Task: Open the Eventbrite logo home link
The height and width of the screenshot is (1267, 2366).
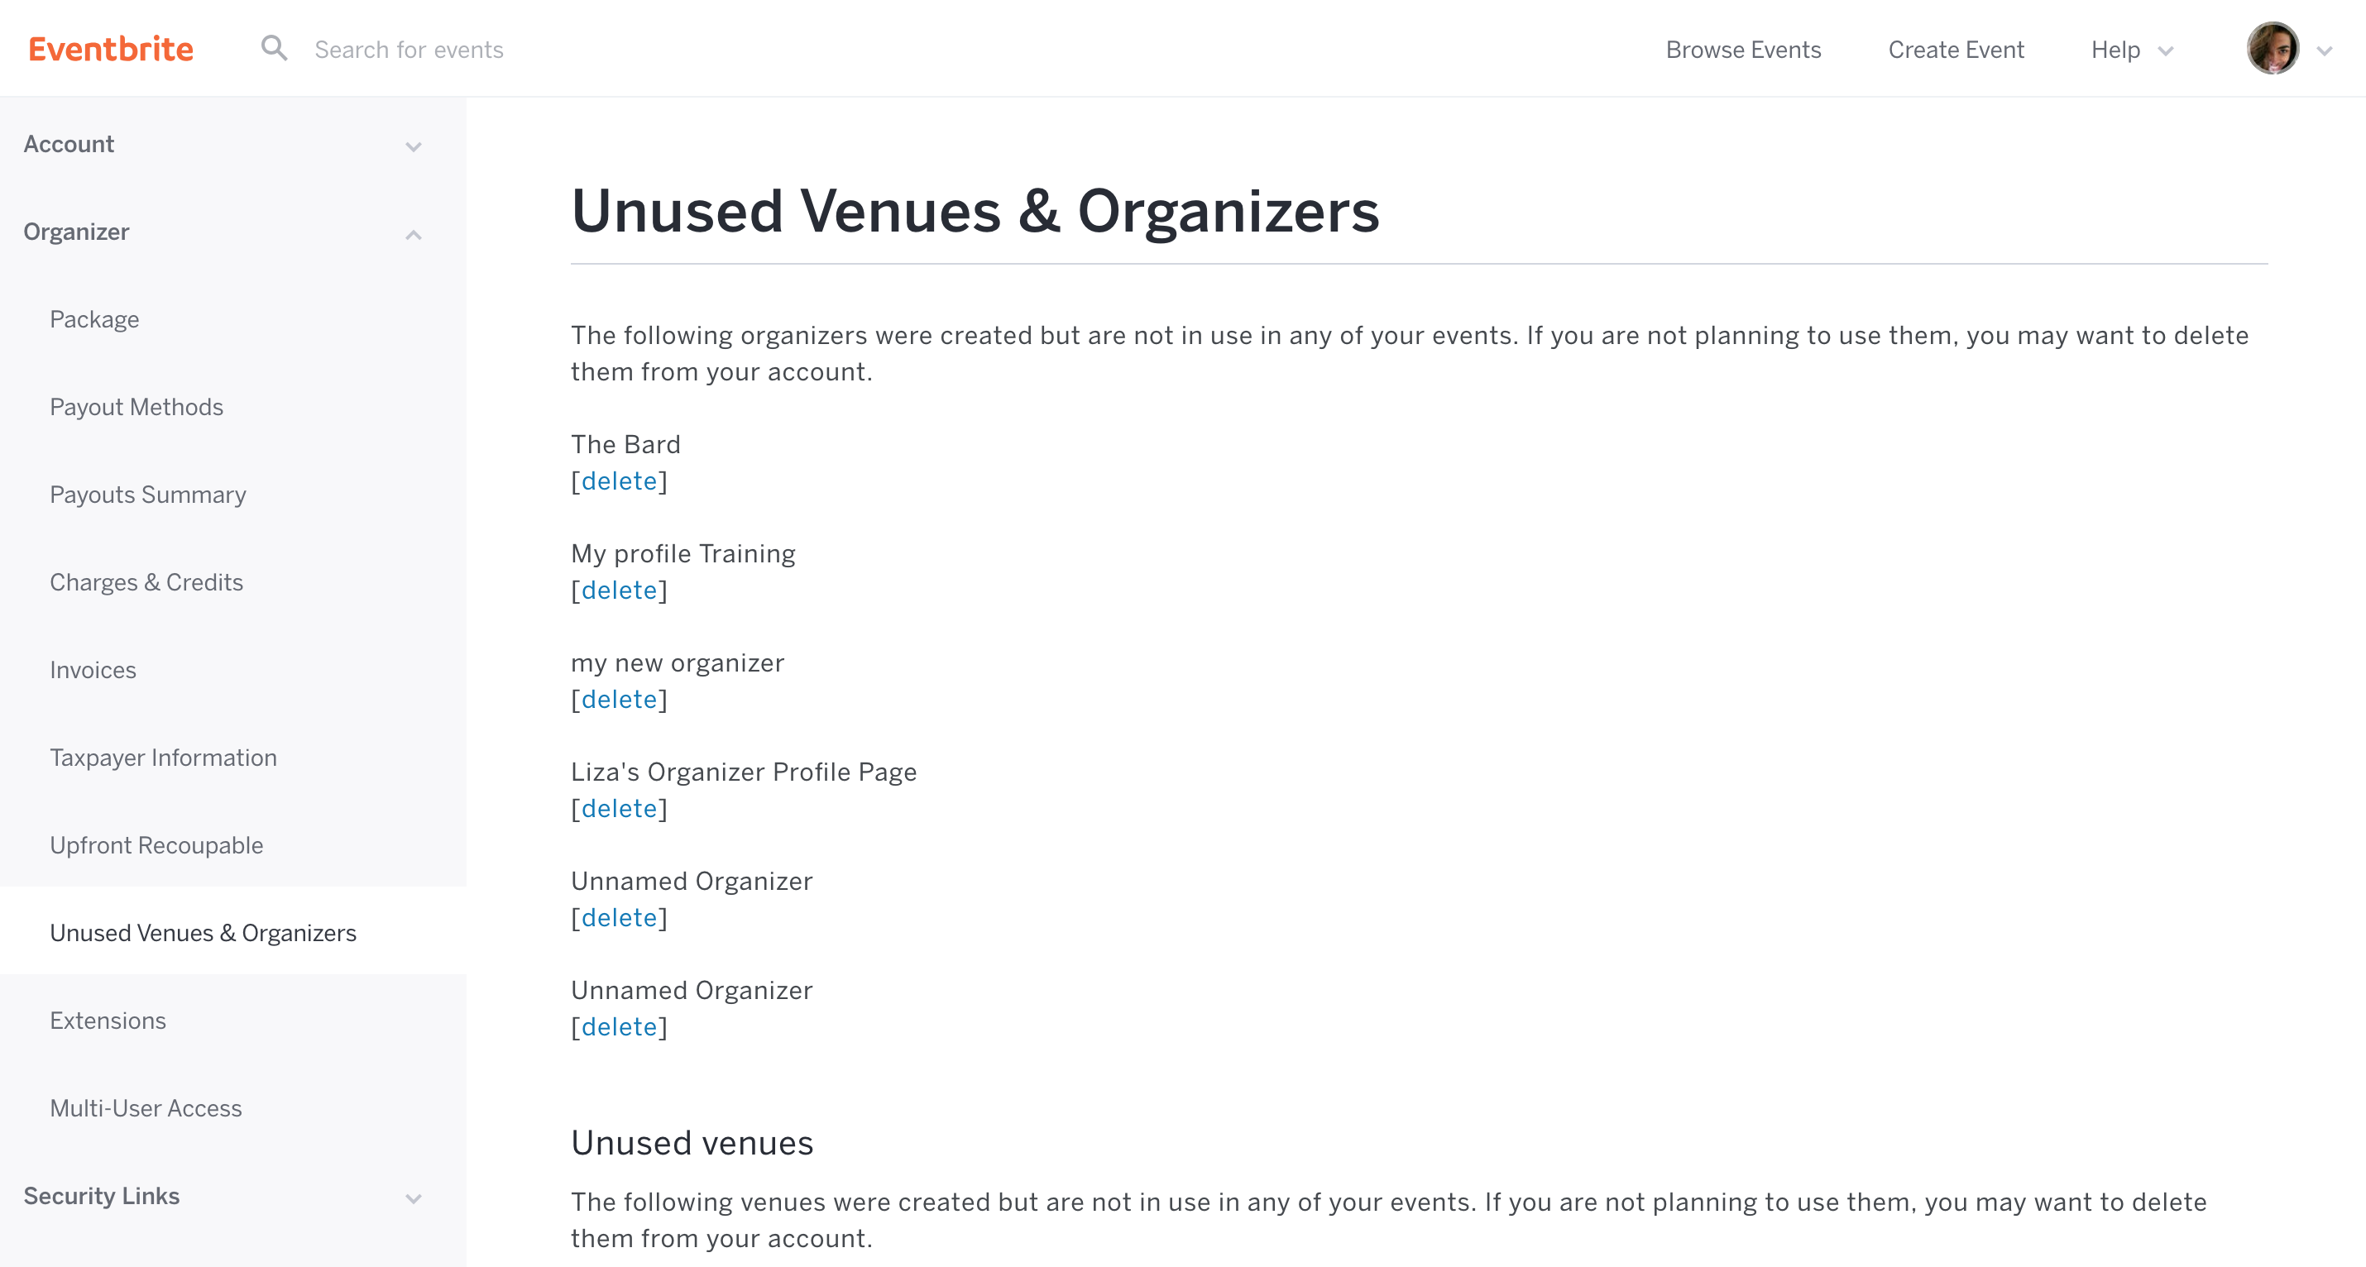Action: tap(111, 49)
